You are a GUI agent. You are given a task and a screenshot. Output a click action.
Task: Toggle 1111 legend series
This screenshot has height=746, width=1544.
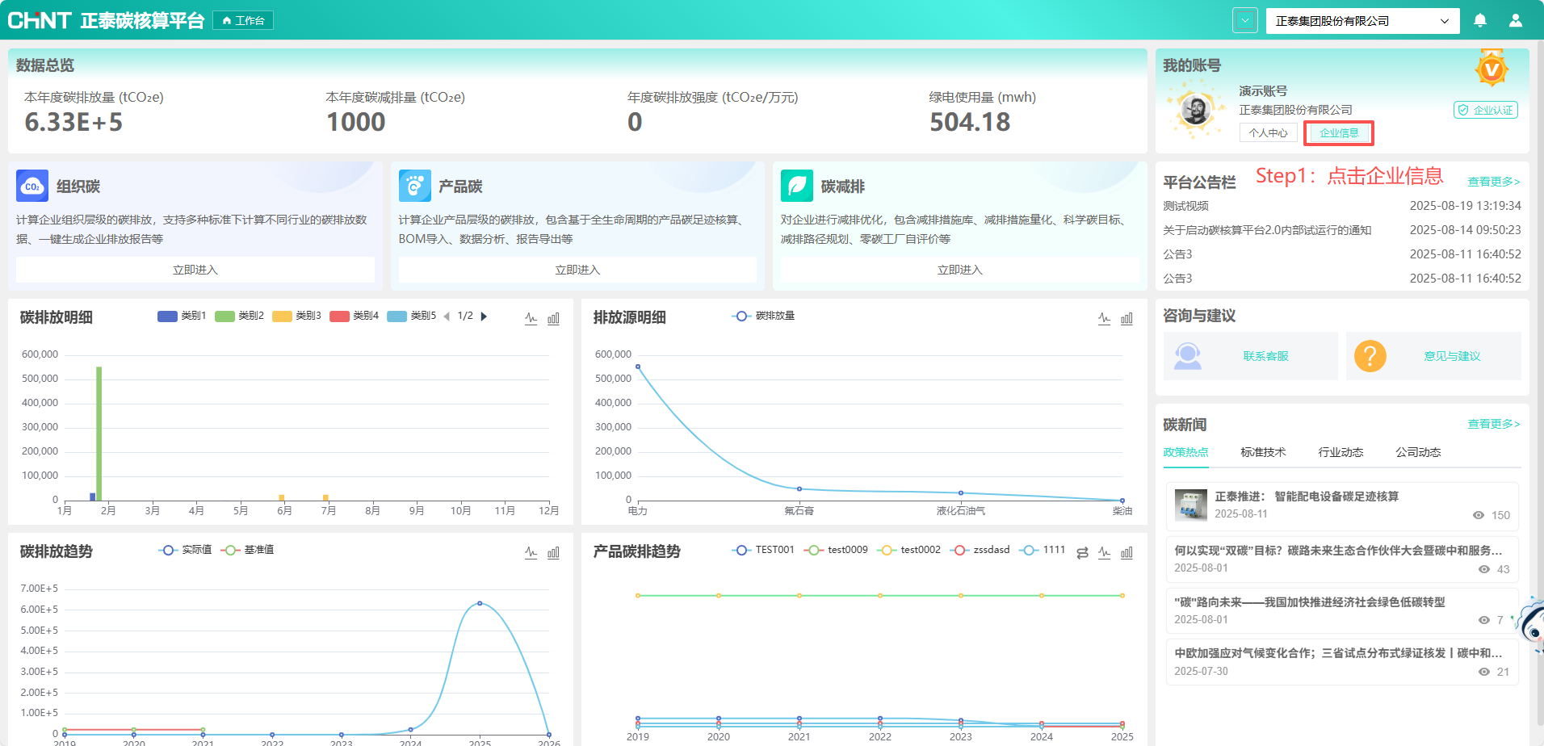(1042, 550)
